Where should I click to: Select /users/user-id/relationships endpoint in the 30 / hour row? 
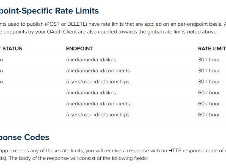pyautogui.click(x=98, y=82)
